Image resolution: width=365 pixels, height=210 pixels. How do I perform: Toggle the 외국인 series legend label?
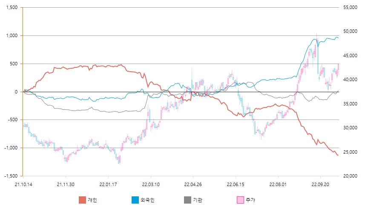click(x=147, y=200)
